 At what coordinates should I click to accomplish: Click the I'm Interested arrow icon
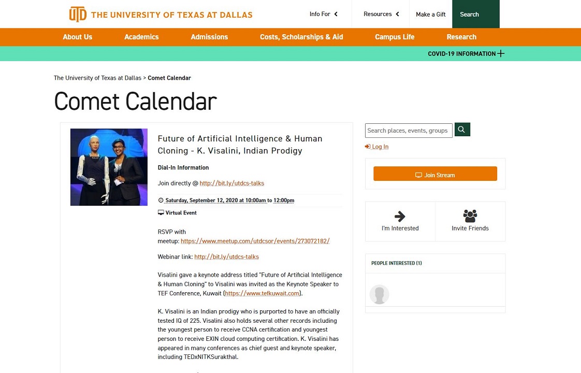tap(400, 216)
